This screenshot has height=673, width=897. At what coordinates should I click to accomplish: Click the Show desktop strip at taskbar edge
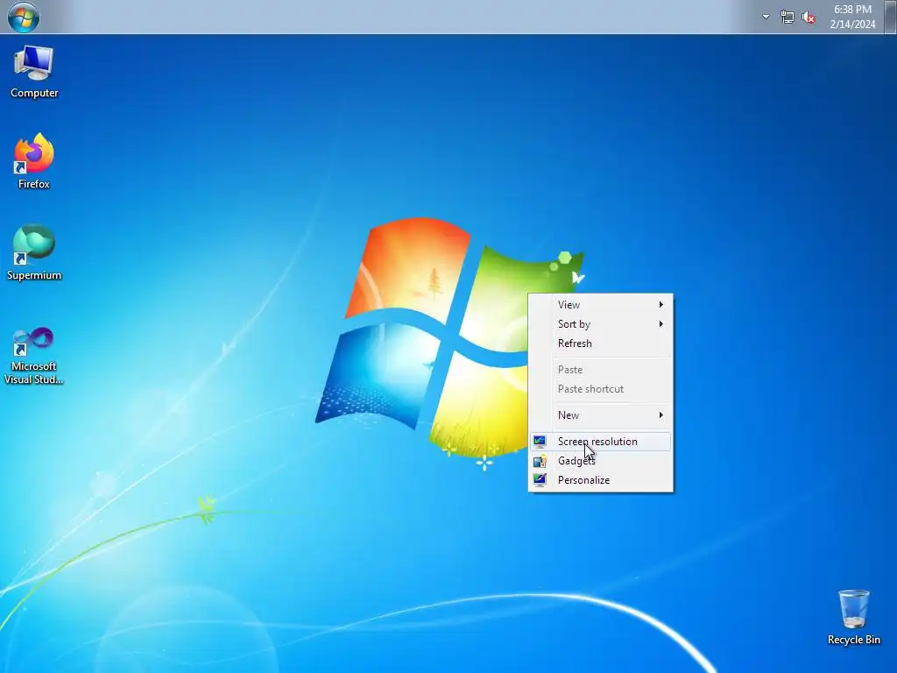click(x=890, y=17)
